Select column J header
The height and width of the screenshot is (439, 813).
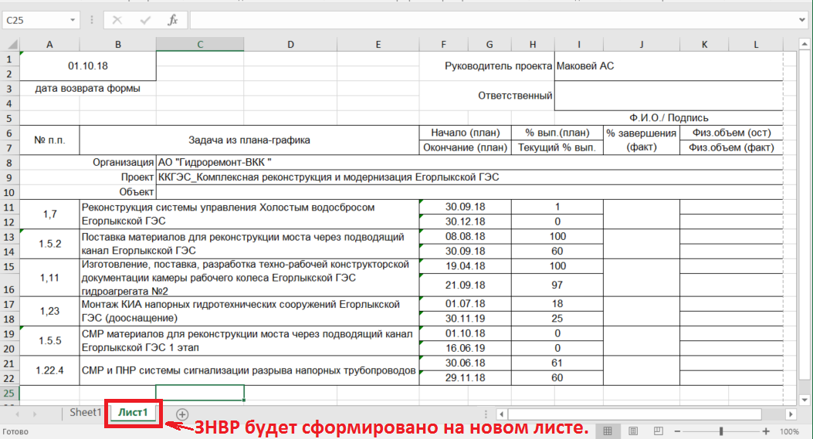coord(641,45)
